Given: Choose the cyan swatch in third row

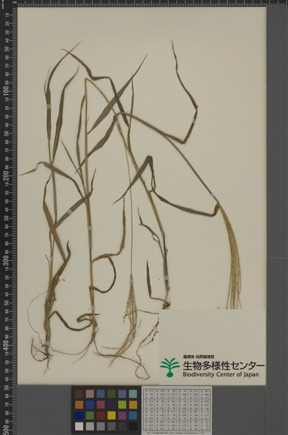Looking at the screenshot, I should point(133,415).
